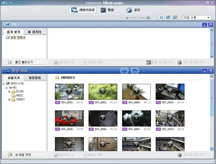Click the thumbnail size slider handle
This screenshot has width=216, height=164.
click(x=137, y=18)
